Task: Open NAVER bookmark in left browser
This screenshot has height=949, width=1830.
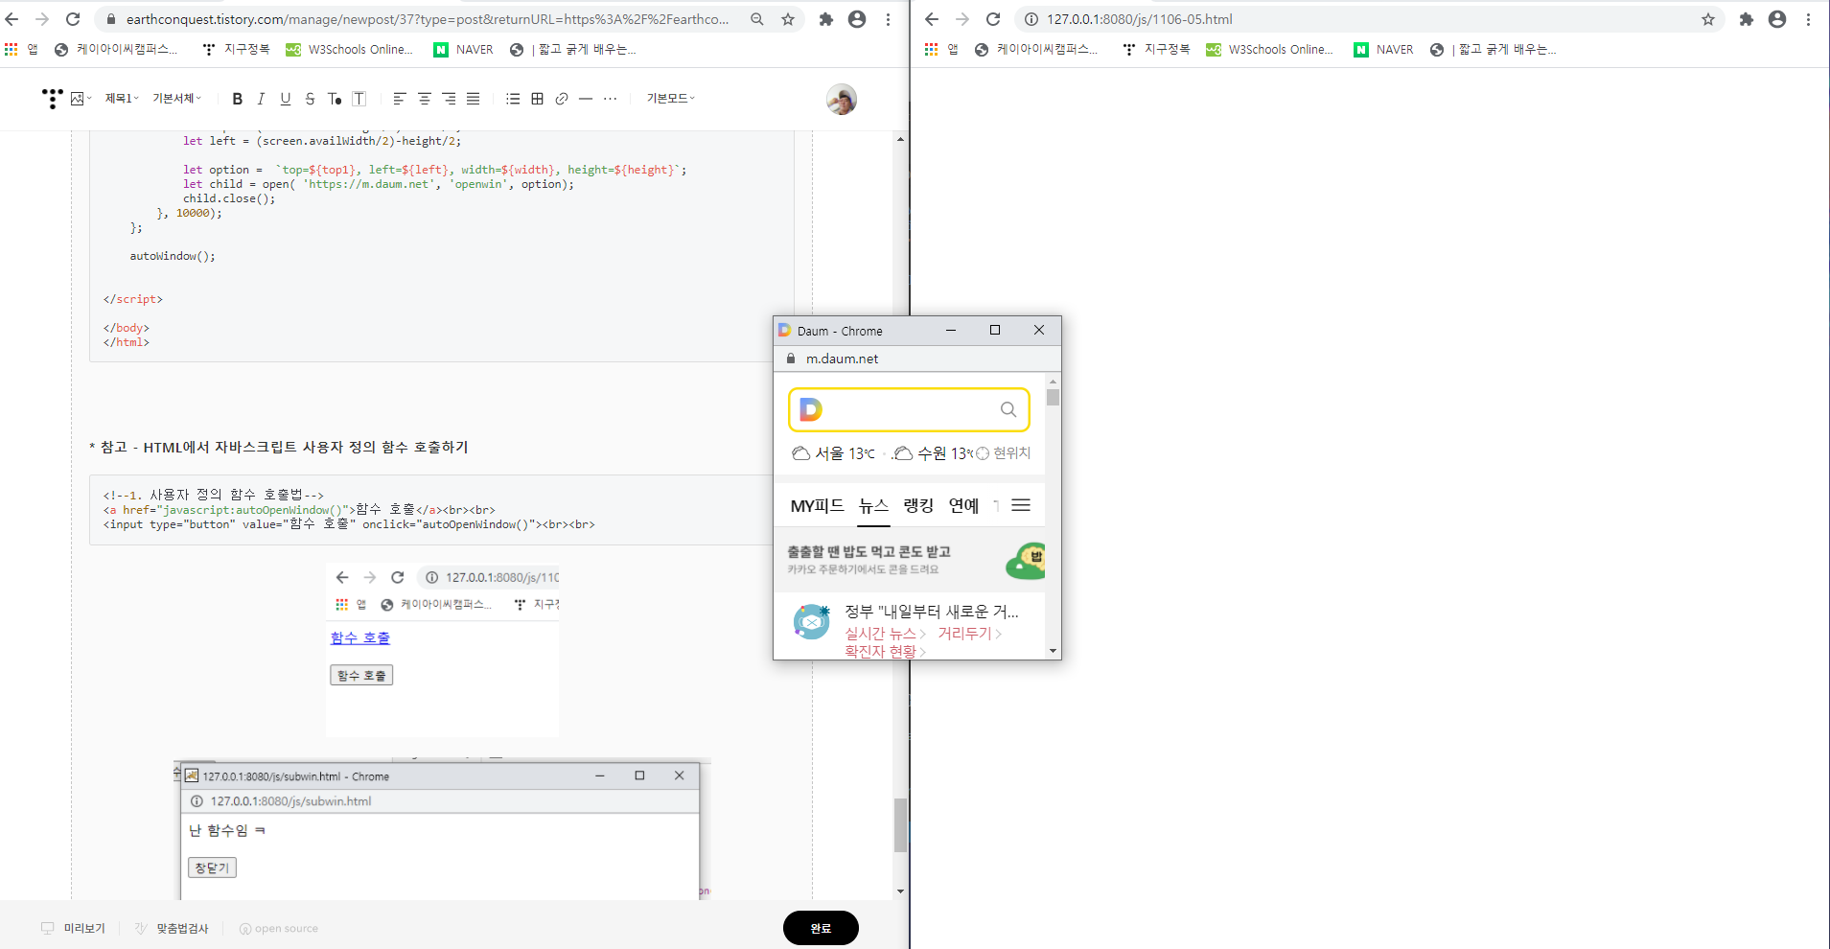Action: click(464, 50)
